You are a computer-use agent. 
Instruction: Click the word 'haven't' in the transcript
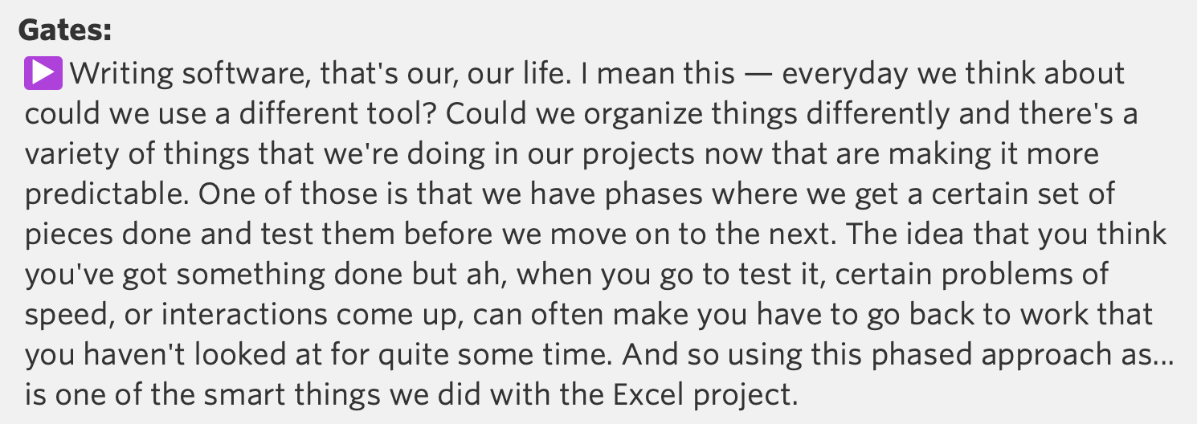tap(139, 356)
